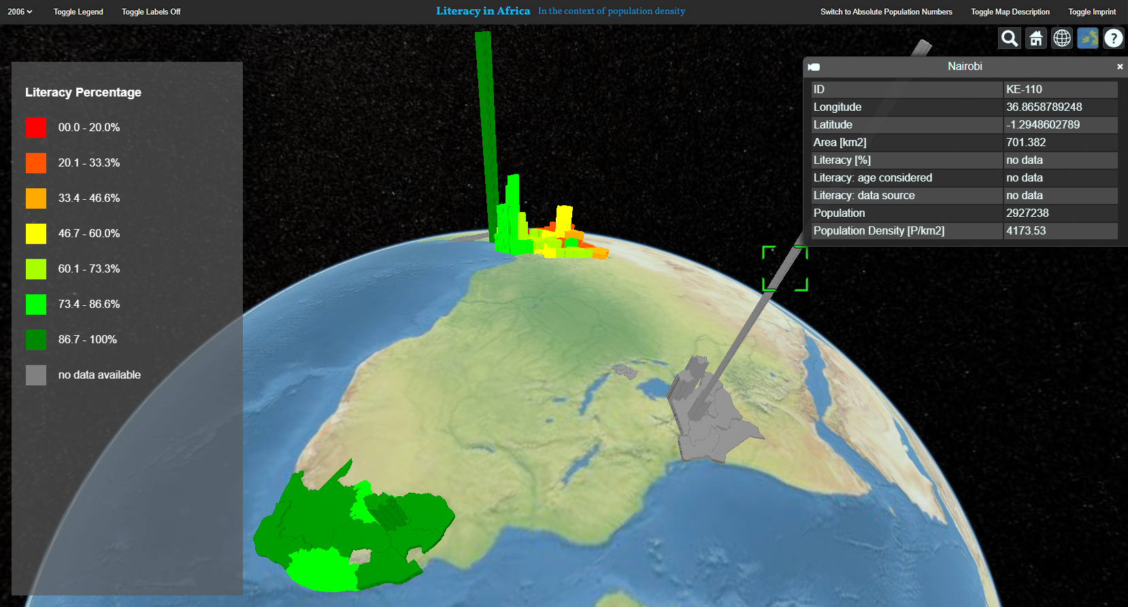Click the Literacy Percentage legend heading
This screenshot has height=607, width=1128.
pyautogui.click(x=83, y=92)
